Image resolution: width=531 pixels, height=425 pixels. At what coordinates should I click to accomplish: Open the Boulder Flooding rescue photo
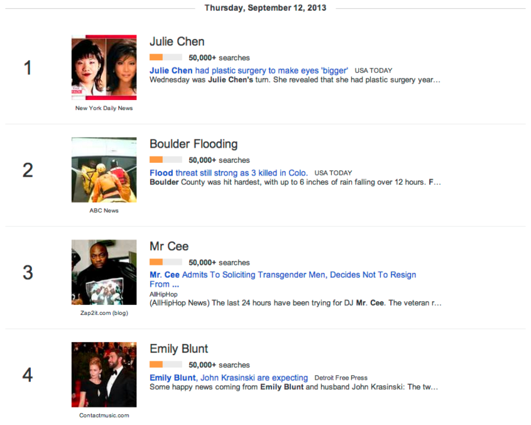tap(104, 170)
